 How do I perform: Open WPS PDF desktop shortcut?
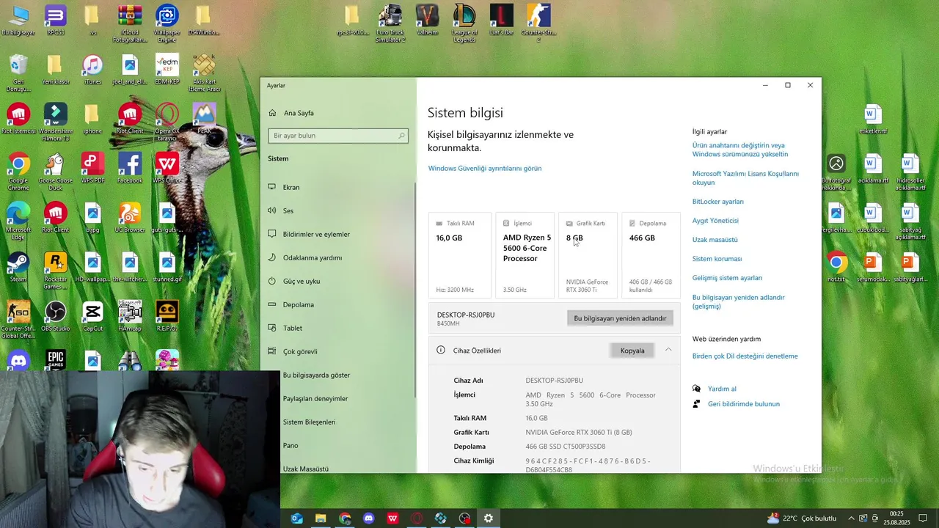(x=92, y=168)
